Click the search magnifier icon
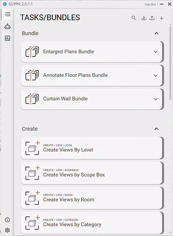 (x=133, y=18)
